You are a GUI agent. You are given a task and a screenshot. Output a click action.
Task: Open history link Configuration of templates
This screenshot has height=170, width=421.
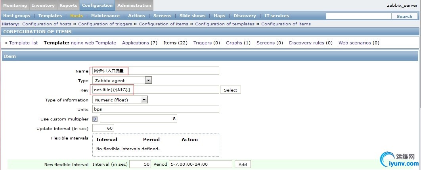[x=225, y=24]
